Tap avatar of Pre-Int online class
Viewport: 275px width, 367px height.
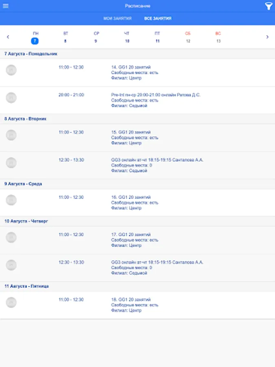coord(11,98)
